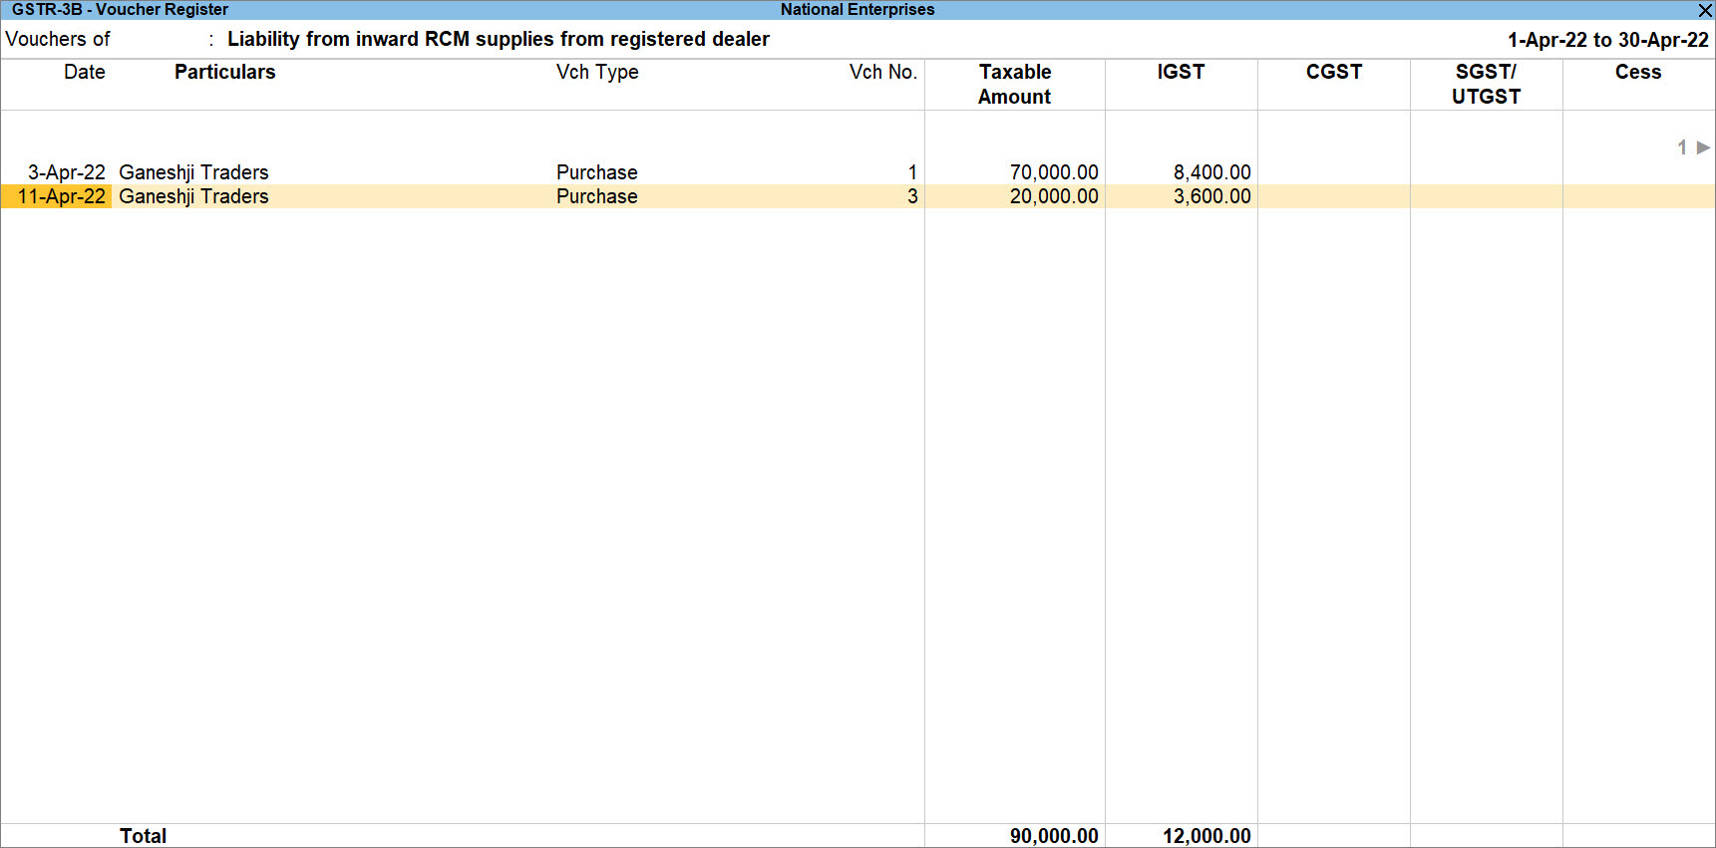Click the SGST/UTGST column header
This screenshot has height=848, width=1716.
tap(1486, 84)
